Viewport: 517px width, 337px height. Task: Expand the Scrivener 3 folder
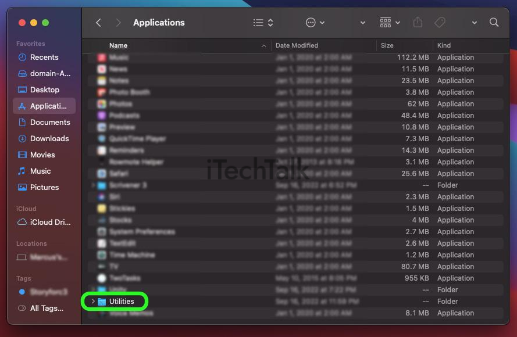[x=93, y=185]
